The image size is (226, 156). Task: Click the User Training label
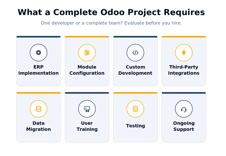click(x=87, y=126)
